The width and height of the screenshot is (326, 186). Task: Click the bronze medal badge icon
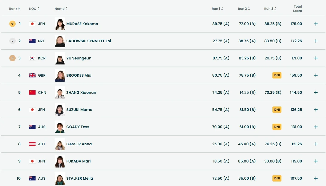12,58
